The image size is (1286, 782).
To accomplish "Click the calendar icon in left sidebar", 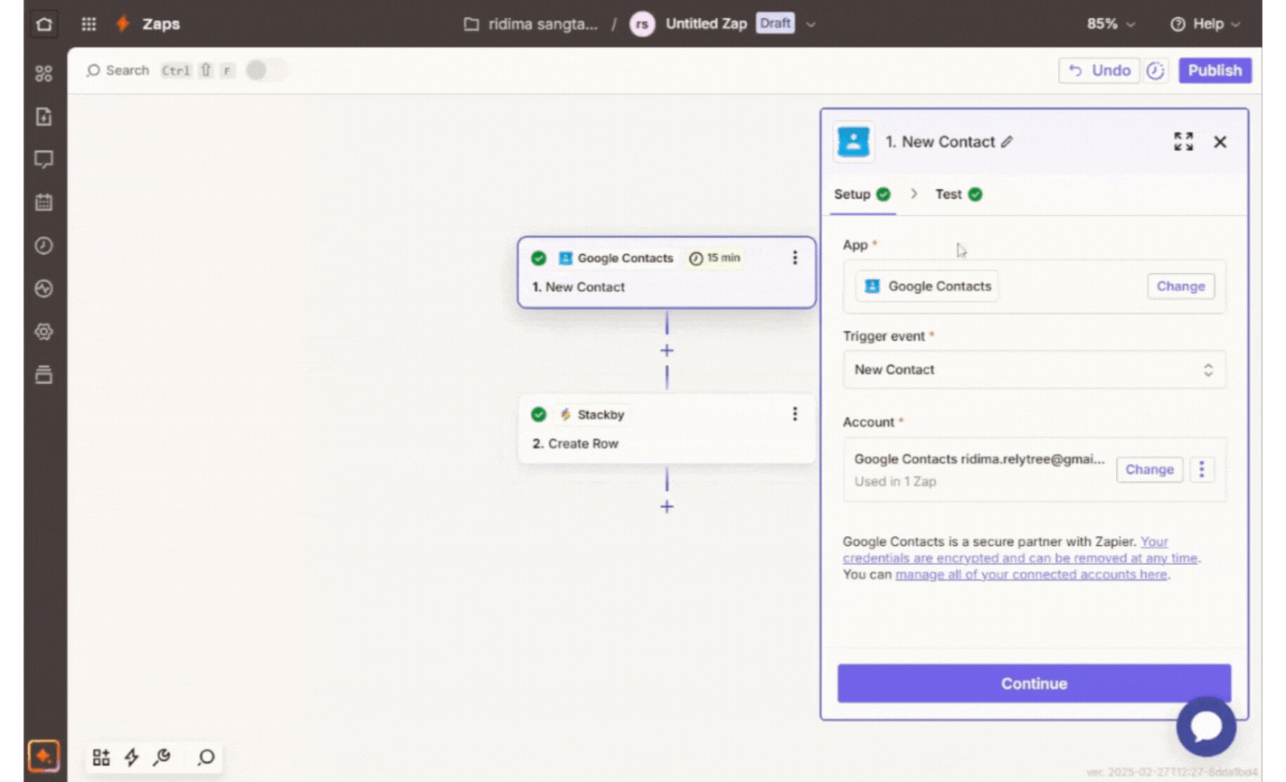I will pos(43,203).
